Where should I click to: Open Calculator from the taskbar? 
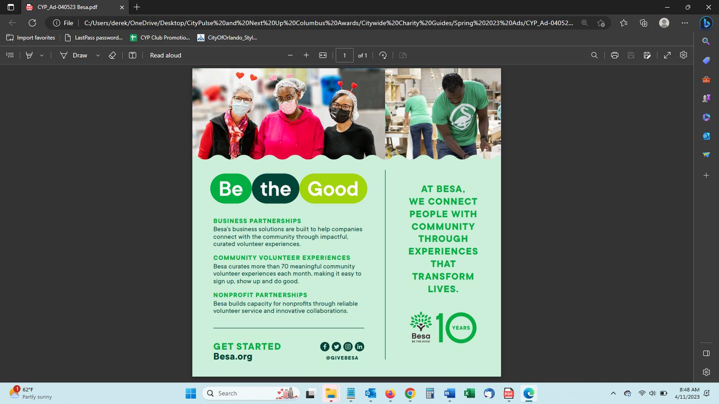point(429,394)
